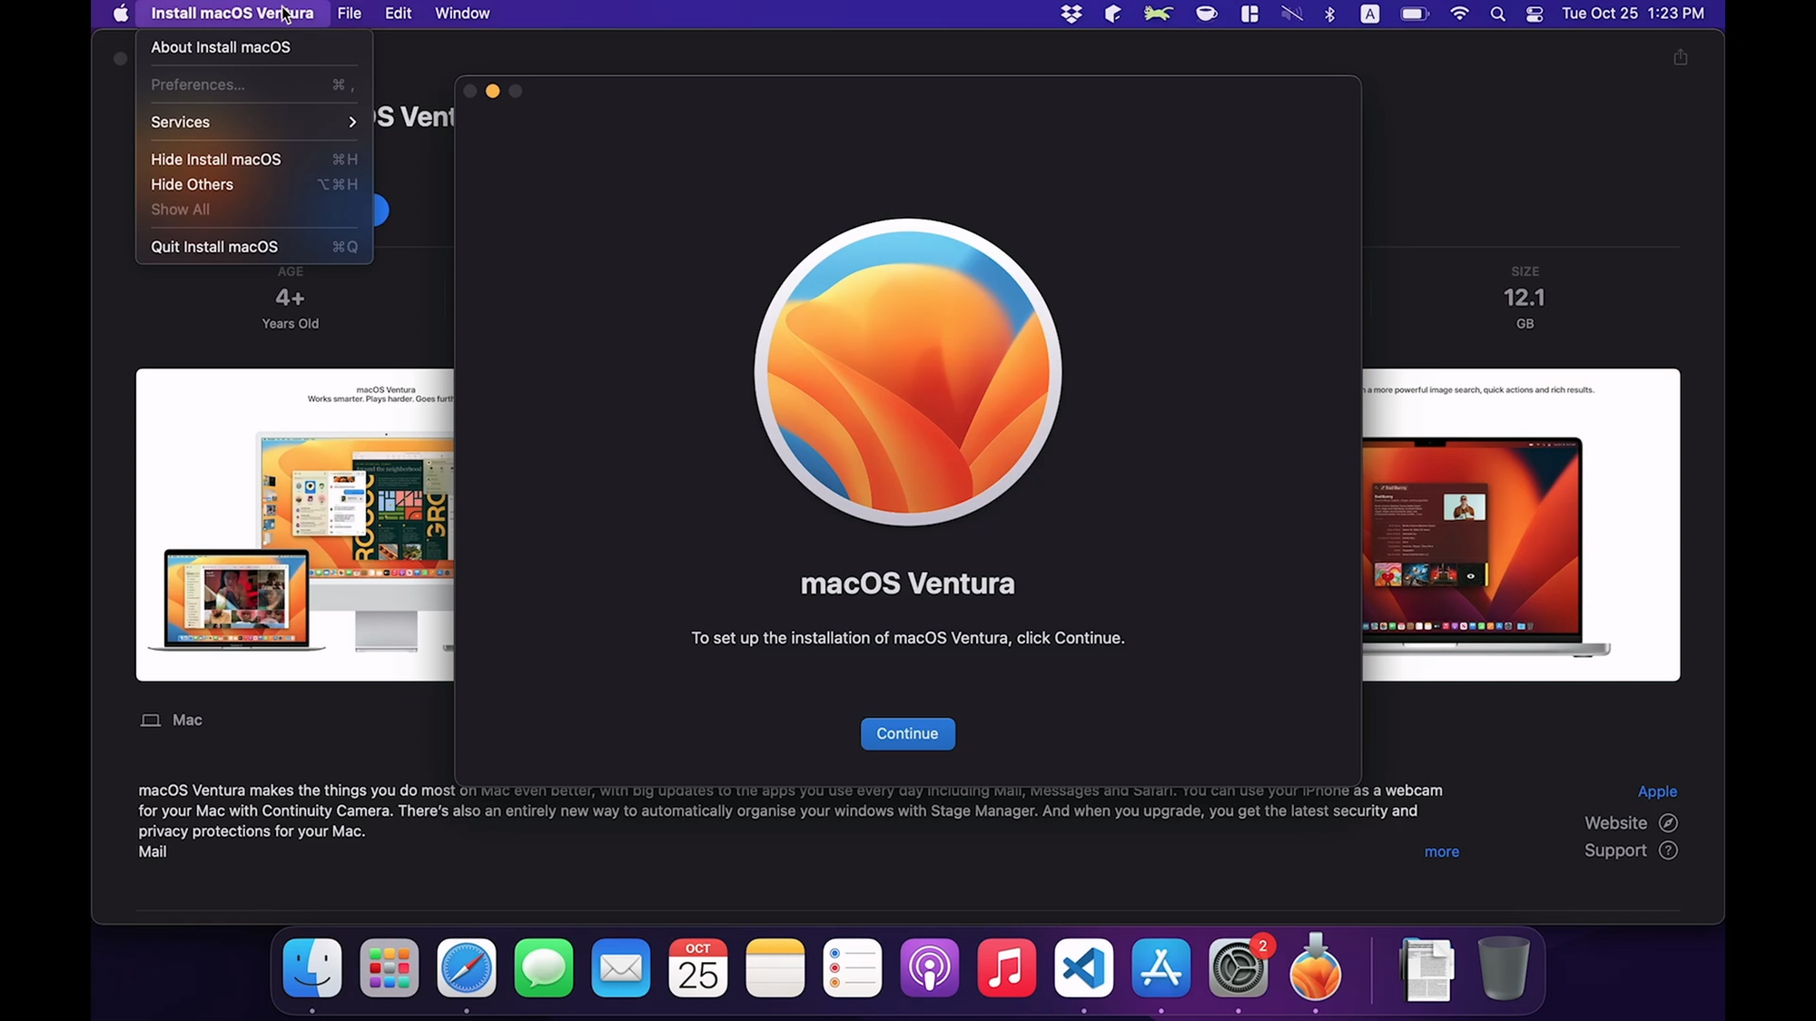Open the documents stack in the Dock
The height and width of the screenshot is (1021, 1816).
1427,968
